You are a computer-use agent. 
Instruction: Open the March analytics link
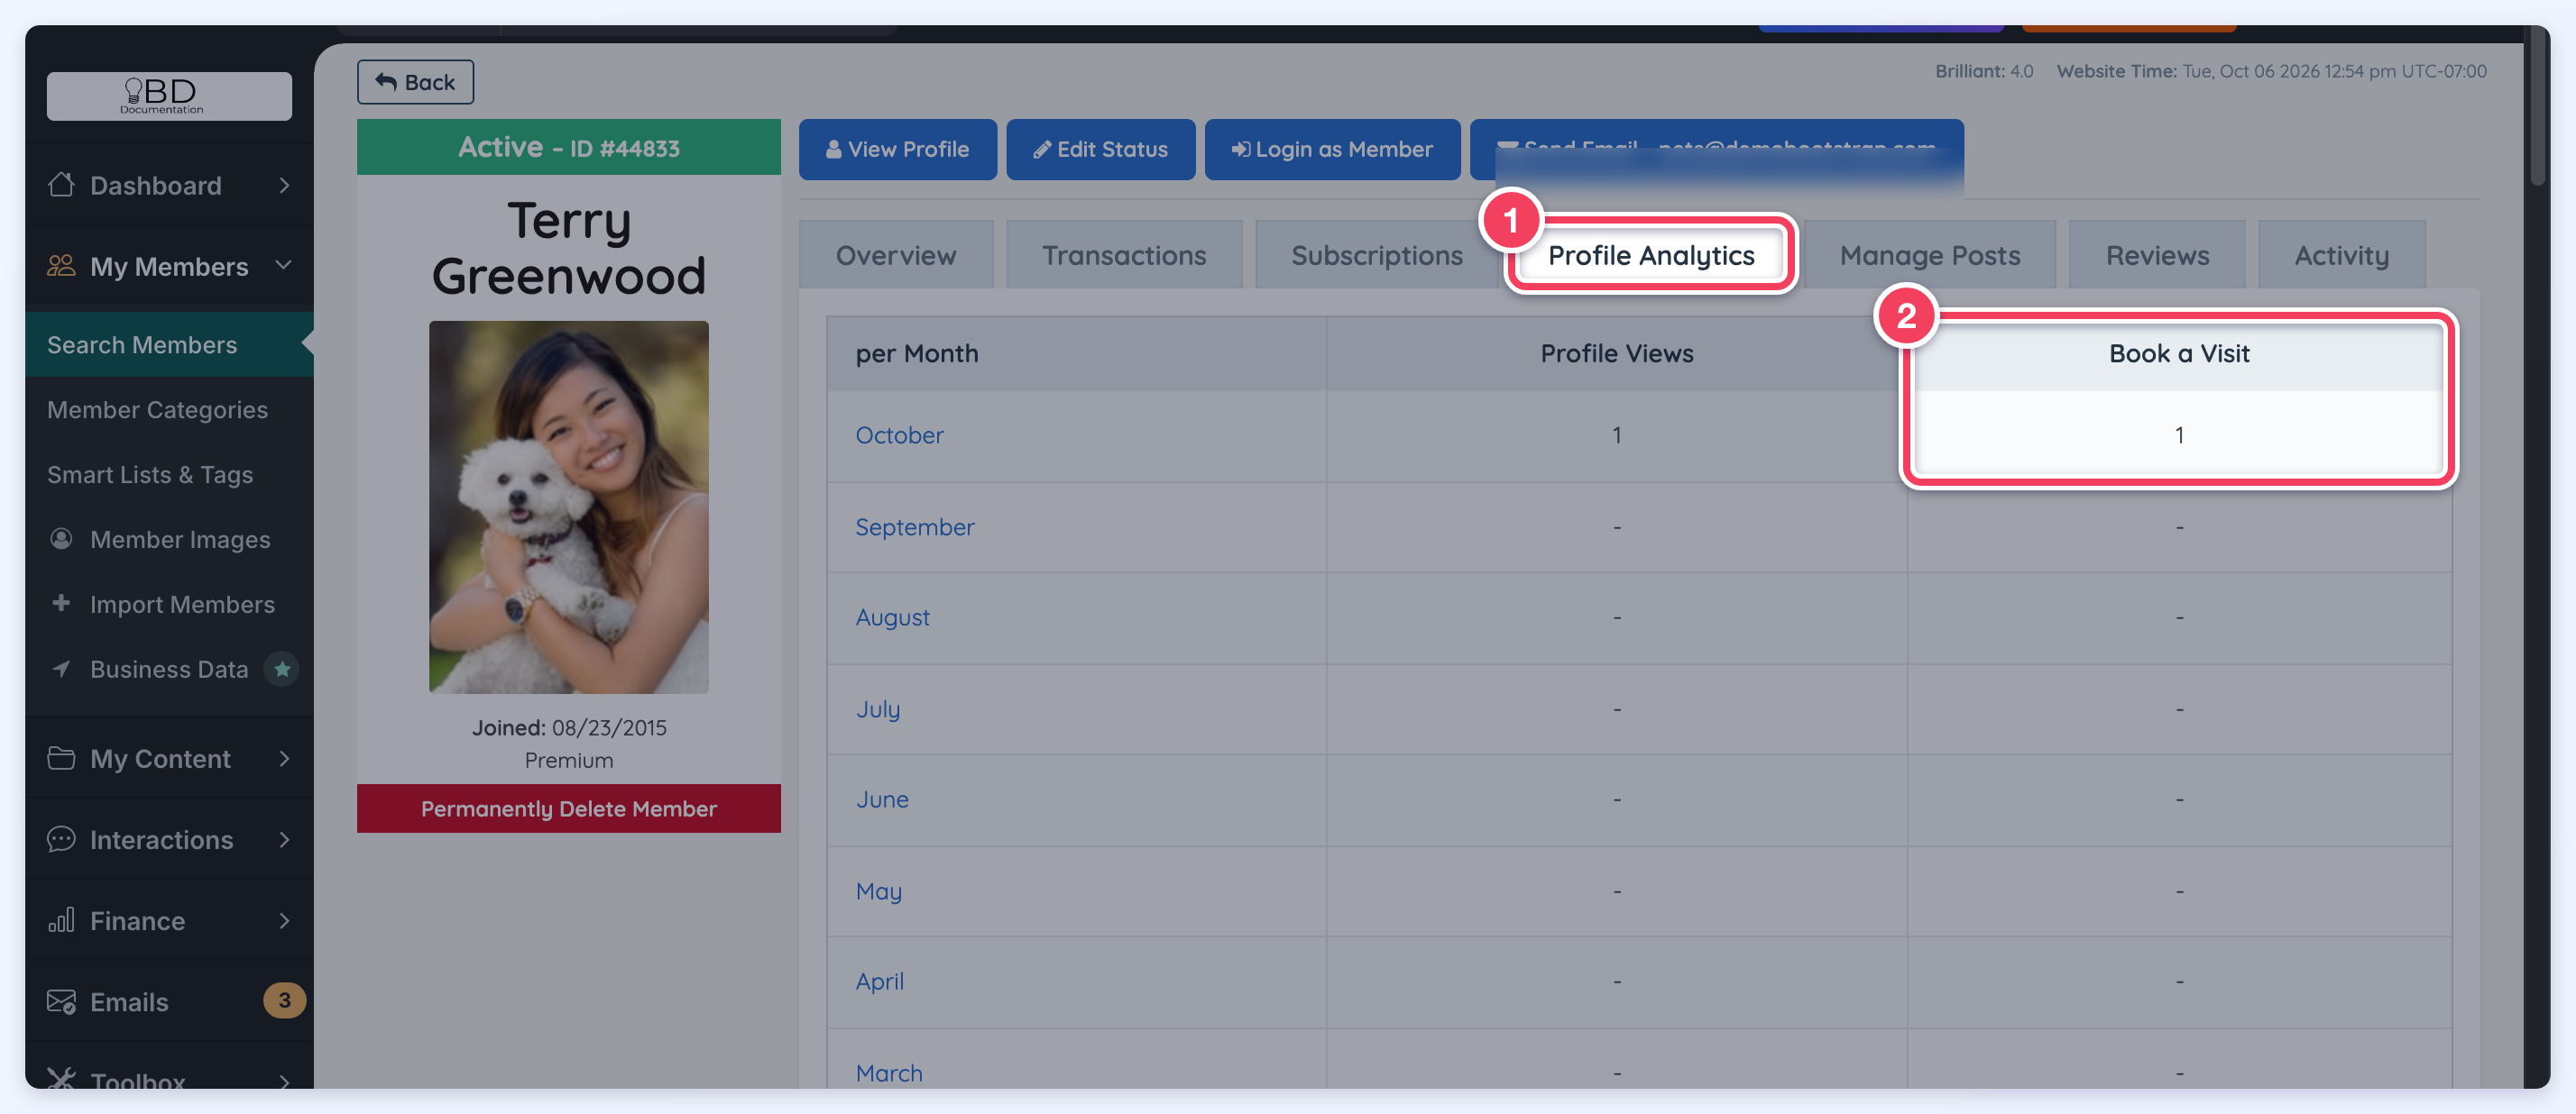click(889, 1073)
